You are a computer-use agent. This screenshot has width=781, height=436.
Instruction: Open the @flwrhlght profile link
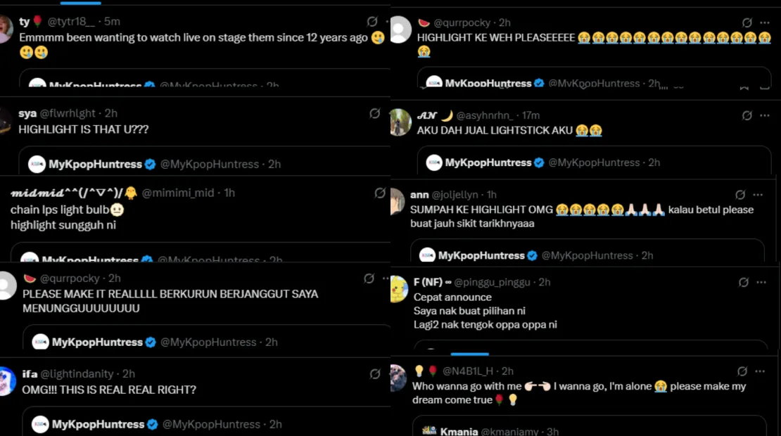[68, 113]
